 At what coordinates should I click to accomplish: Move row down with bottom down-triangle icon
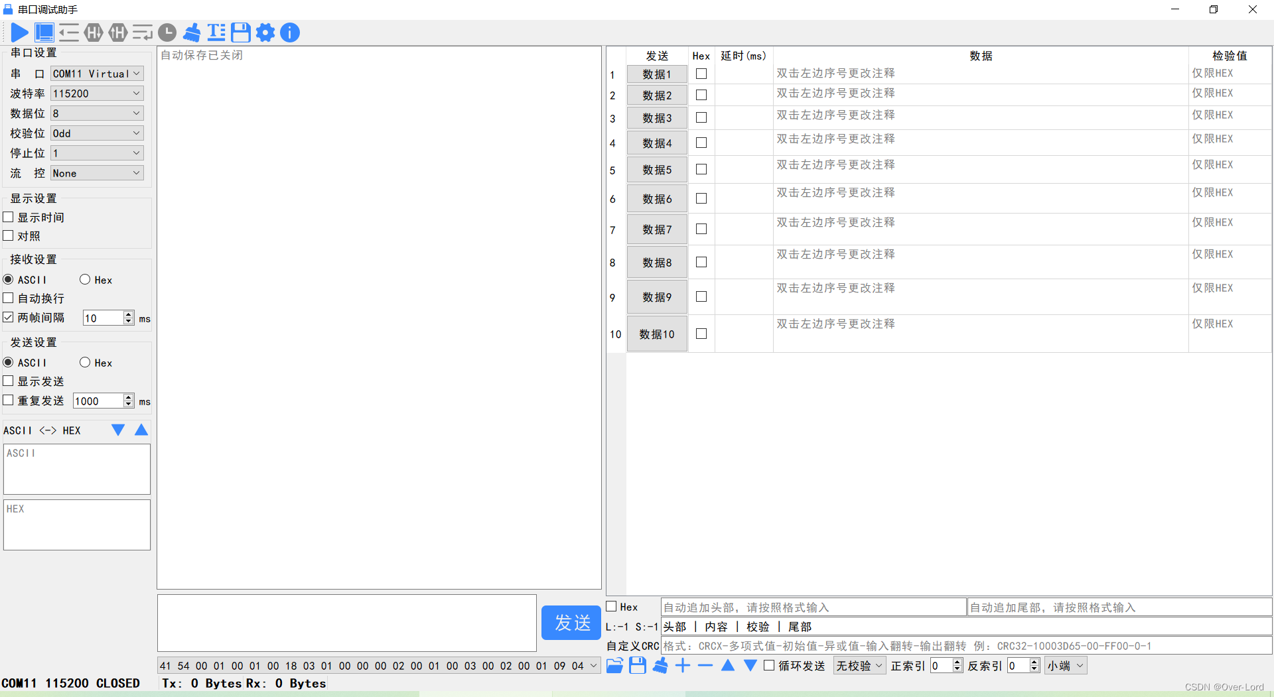750,665
